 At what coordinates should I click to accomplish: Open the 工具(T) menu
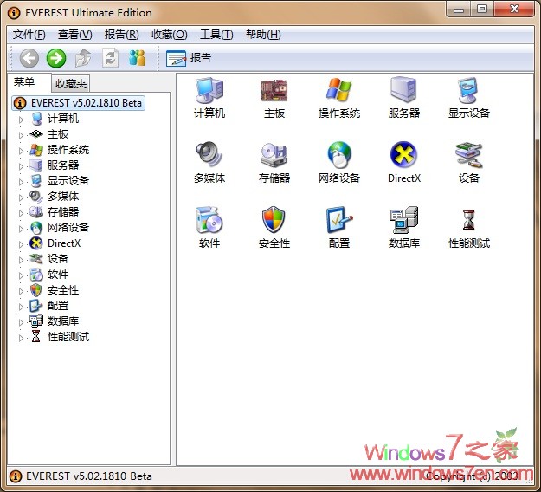click(216, 35)
